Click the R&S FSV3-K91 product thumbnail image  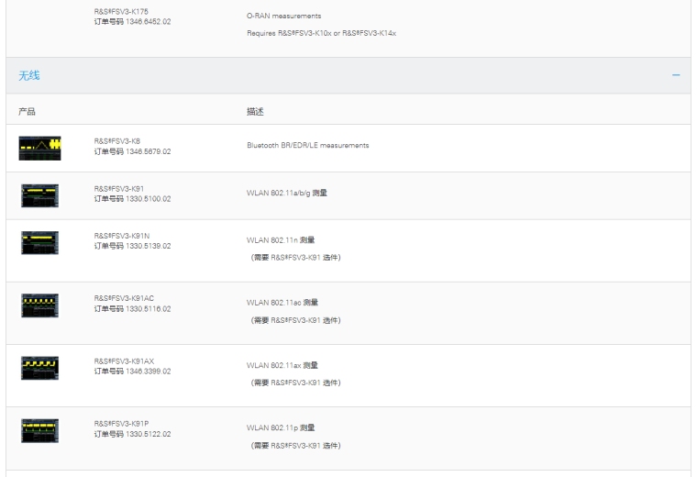39,194
